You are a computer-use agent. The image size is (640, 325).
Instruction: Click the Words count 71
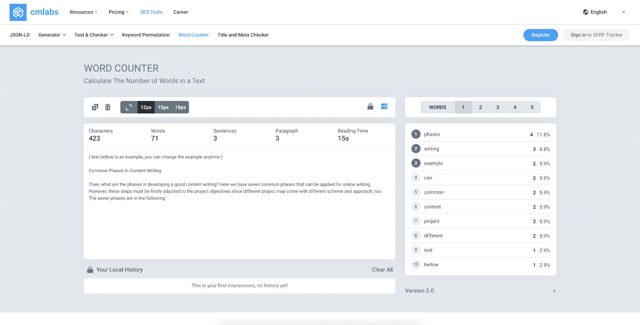coord(155,138)
